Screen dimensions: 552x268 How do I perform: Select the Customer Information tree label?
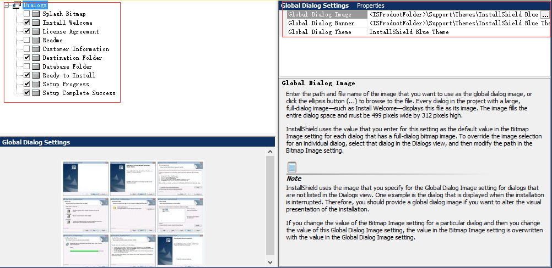point(75,49)
